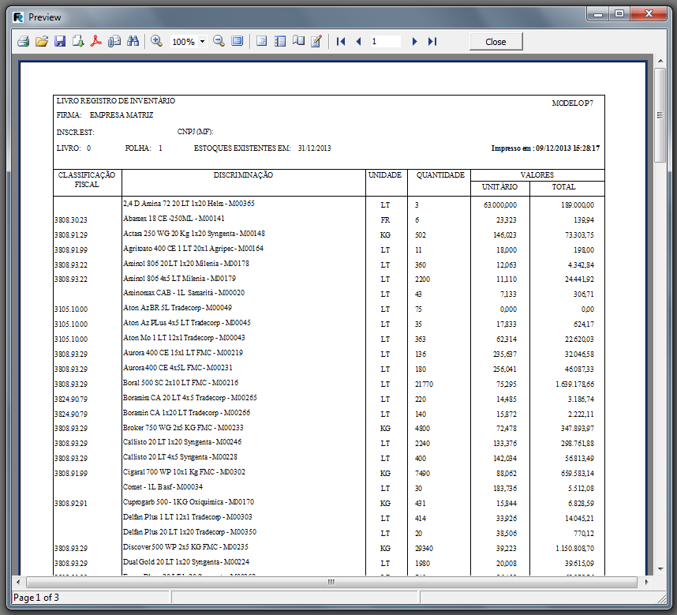Click the vertical scrollbar thumb
Screen dimensions: 677x615
pyautogui.click(x=660, y=115)
